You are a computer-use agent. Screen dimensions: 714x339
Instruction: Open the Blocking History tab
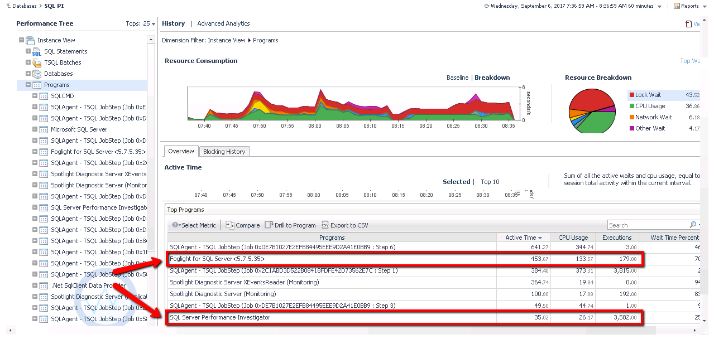click(x=224, y=152)
